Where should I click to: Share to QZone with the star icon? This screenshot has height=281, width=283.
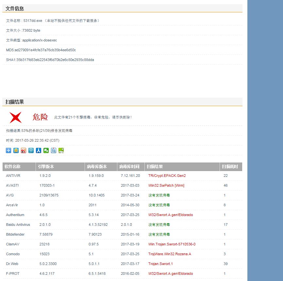[x=16, y=150]
